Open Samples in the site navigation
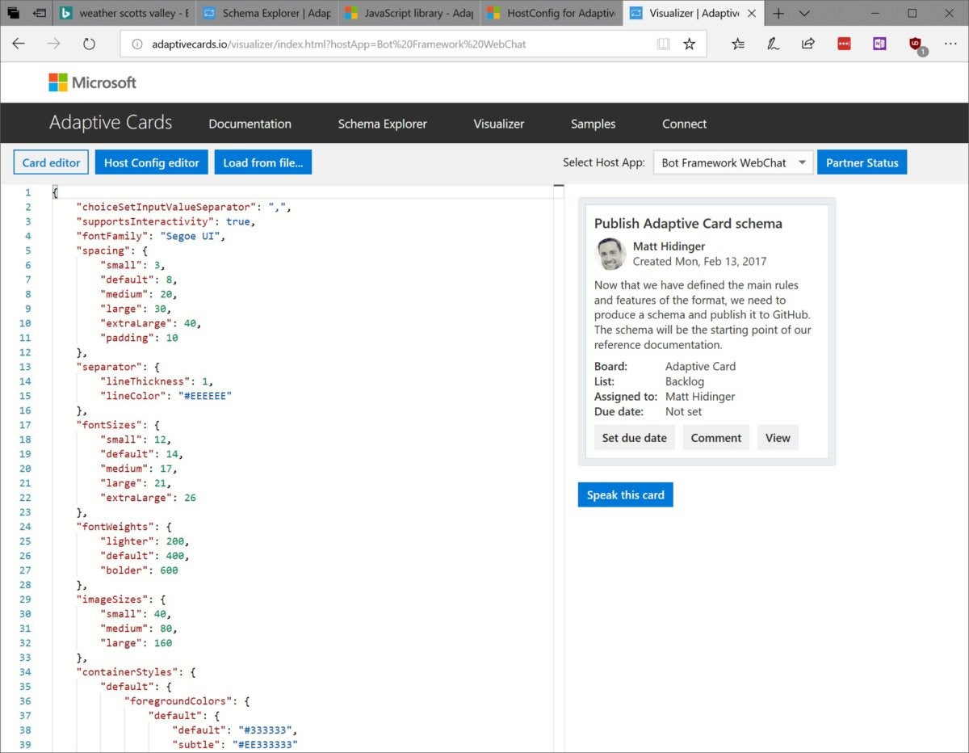 coord(594,124)
